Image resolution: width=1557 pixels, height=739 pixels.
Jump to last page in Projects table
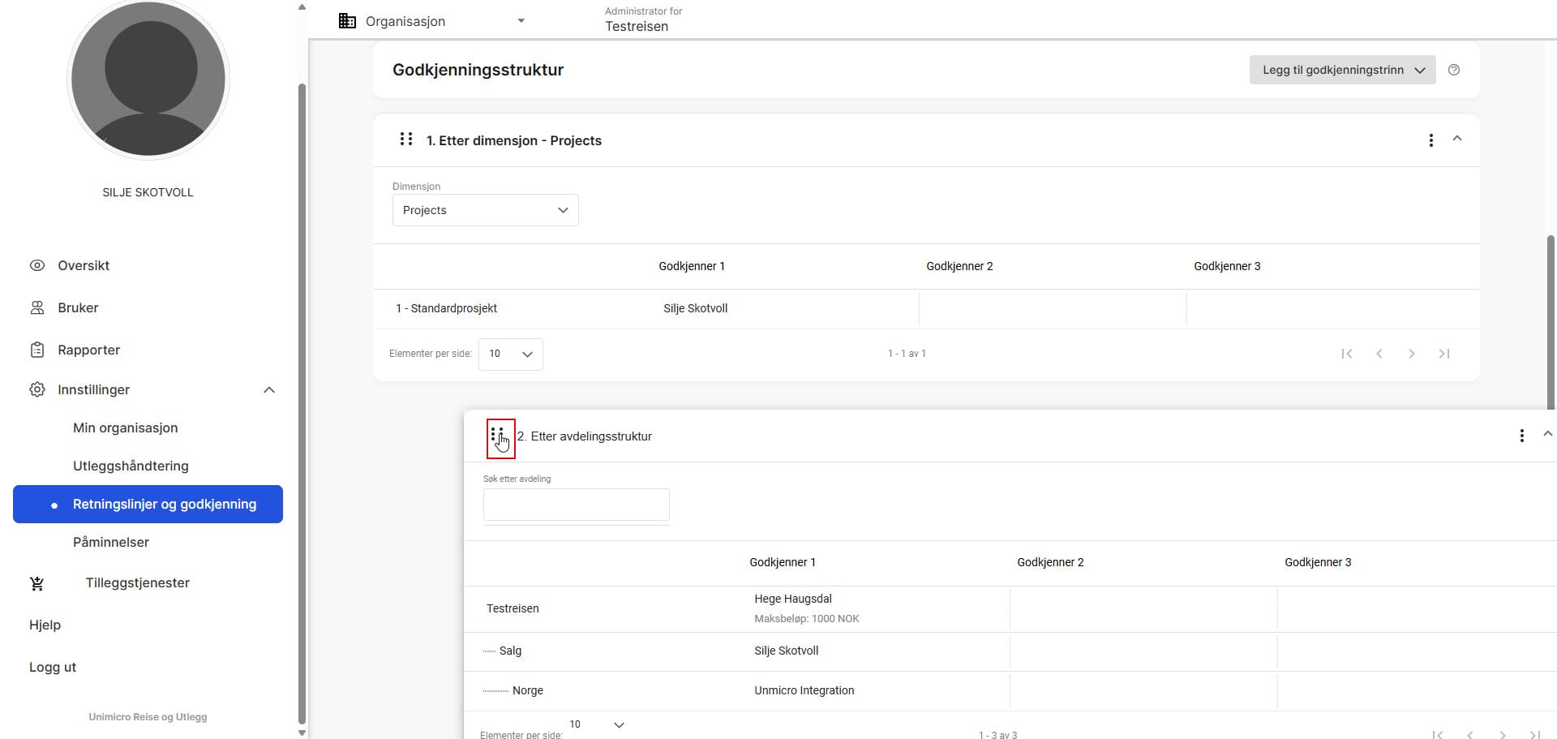(x=1444, y=354)
